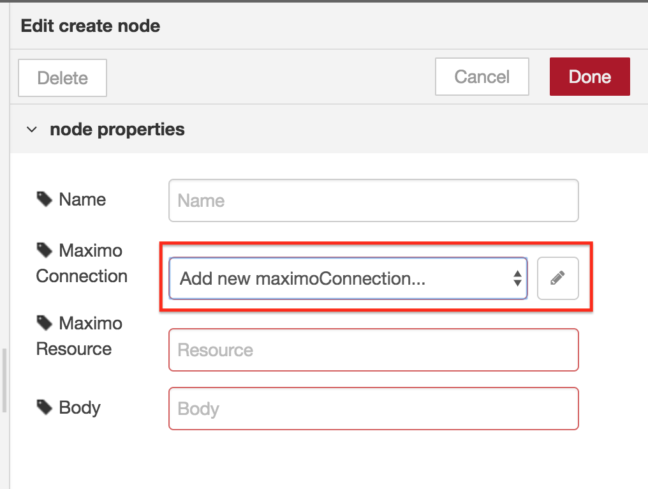Click the tag icon next to Name

pos(44,199)
